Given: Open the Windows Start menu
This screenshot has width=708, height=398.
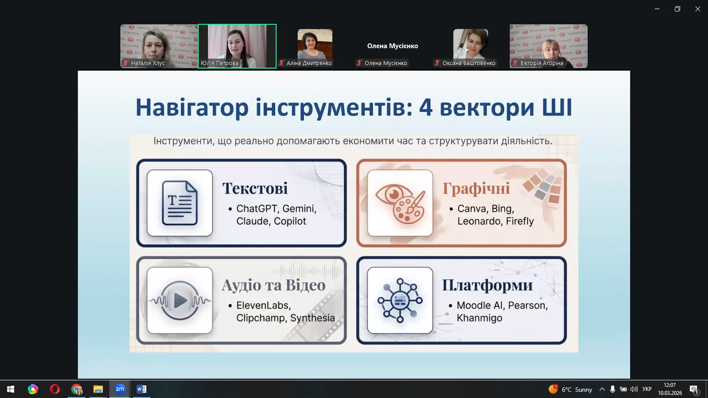Looking at the screenshot, I should tap(11, 389).
